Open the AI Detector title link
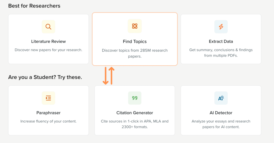The height and width of the screenshot is (143, 274). (221, 113)
